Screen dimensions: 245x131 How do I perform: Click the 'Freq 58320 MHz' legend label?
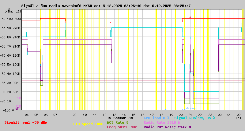pos(122,127)
